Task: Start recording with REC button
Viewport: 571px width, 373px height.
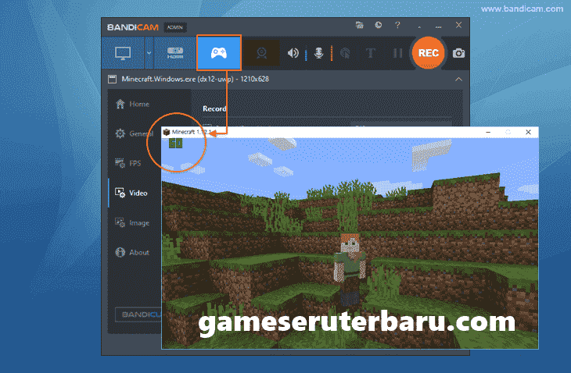Action: (x=429, y=53)
